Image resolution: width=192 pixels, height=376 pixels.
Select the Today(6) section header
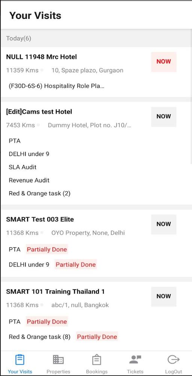pyautogui.click(x=96, y=38)
